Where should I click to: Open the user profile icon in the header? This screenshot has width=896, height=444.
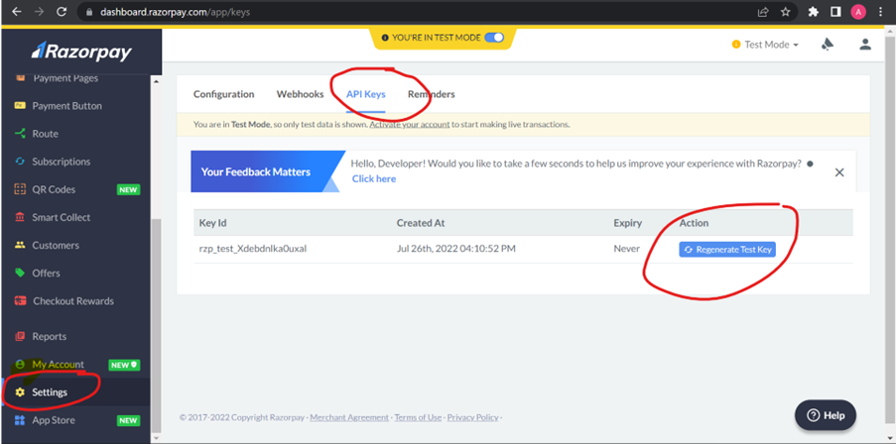[x=865, y=45]
